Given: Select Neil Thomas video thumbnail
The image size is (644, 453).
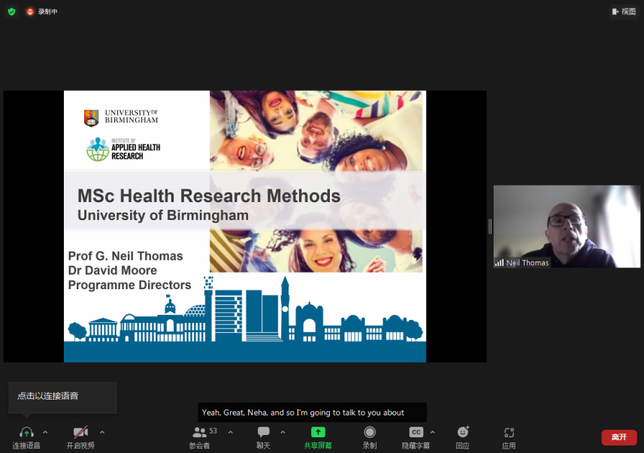Looking at the screenshot, I should [x=567, y=226].
